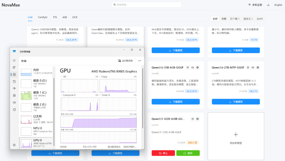Screen dimensions: 285x161
Task: Expand the Timer 0 engine dropdown
Action: (100, 95)
